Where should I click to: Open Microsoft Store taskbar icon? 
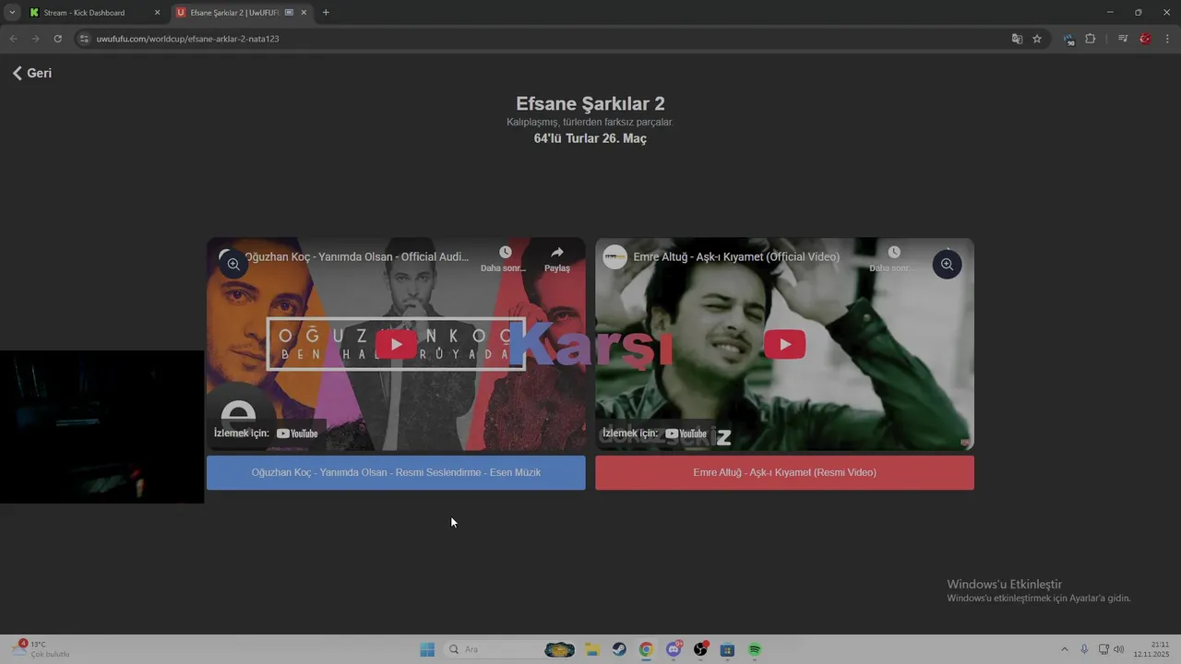click(x=727, y=649)
